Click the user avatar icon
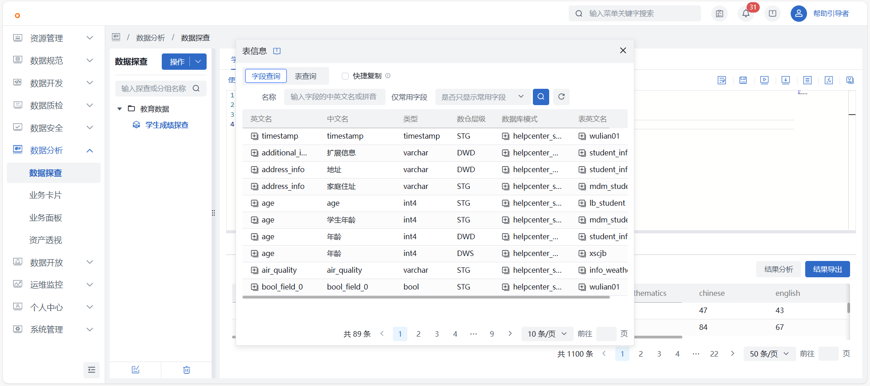Viewport: 870px width, 386px height. 798,14
